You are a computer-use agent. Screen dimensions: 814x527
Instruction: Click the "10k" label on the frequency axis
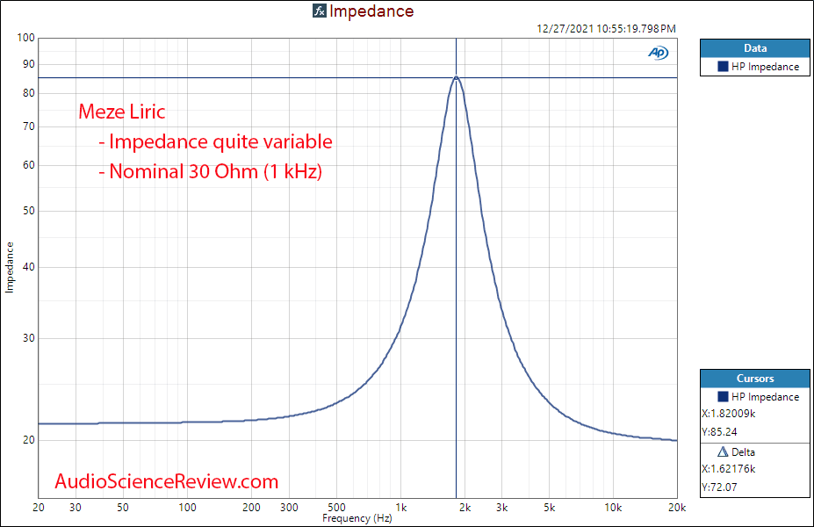[613, 508]
